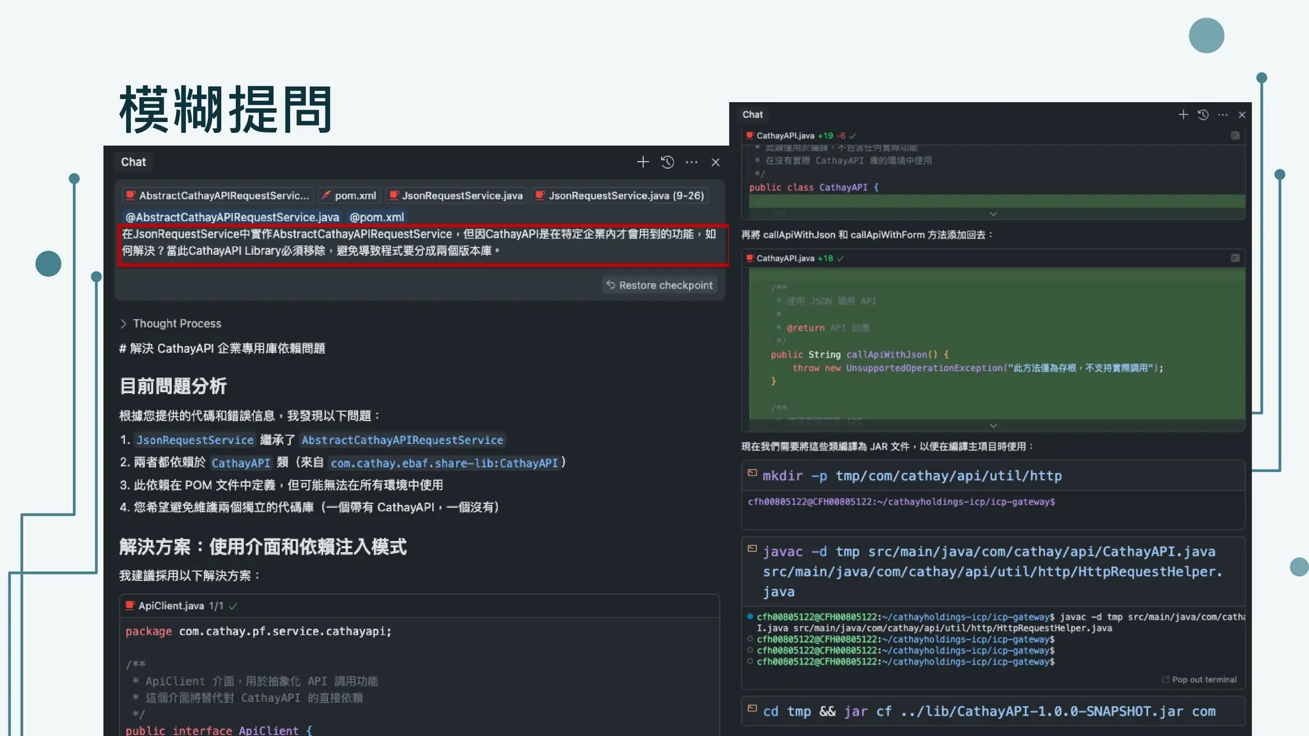Click the left panel prompt input text
Image resolution: width=1309 pixels, height=736 pixels.
tap(419, 243)
